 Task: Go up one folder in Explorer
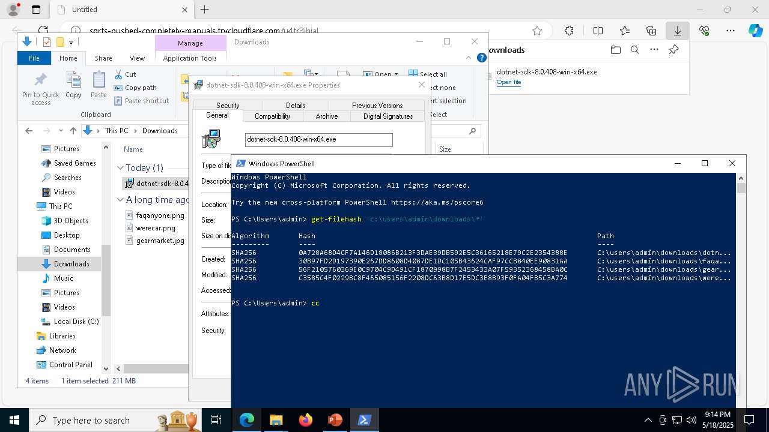[73, 131]
